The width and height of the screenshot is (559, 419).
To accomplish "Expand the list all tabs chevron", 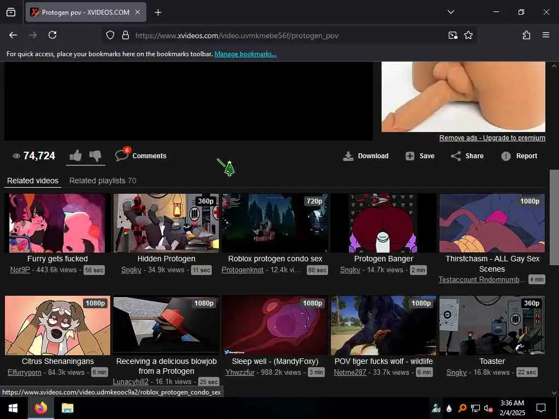I will 450,12.
